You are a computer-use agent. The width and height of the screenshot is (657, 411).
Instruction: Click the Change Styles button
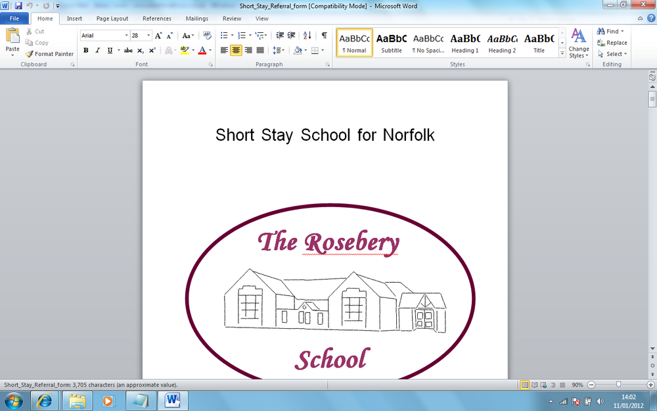point(579,43)
